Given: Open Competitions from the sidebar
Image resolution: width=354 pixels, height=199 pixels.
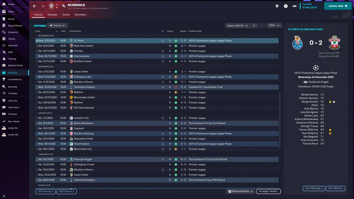Looking at the screenshot, I should click(15, 79).
